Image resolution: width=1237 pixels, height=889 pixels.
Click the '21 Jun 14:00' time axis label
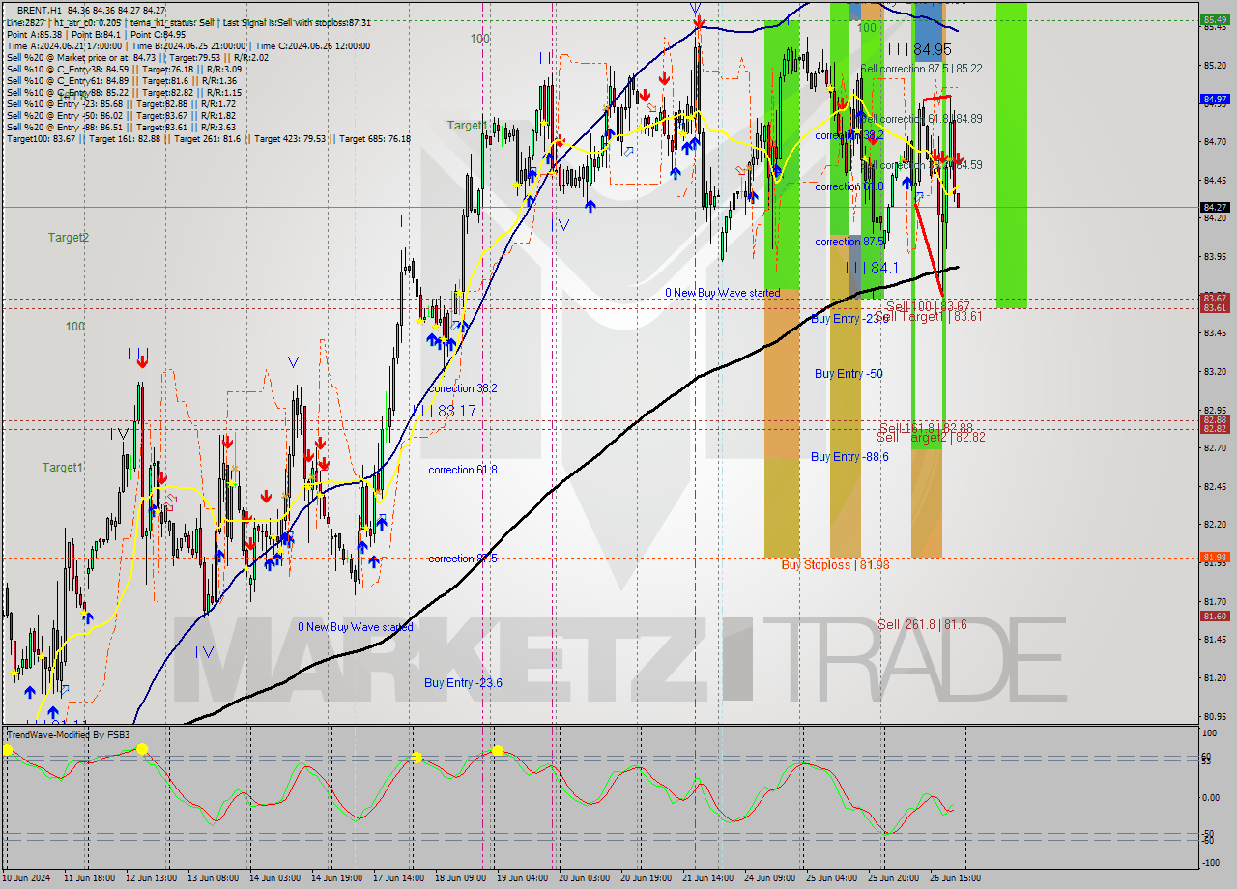(705, 877)
